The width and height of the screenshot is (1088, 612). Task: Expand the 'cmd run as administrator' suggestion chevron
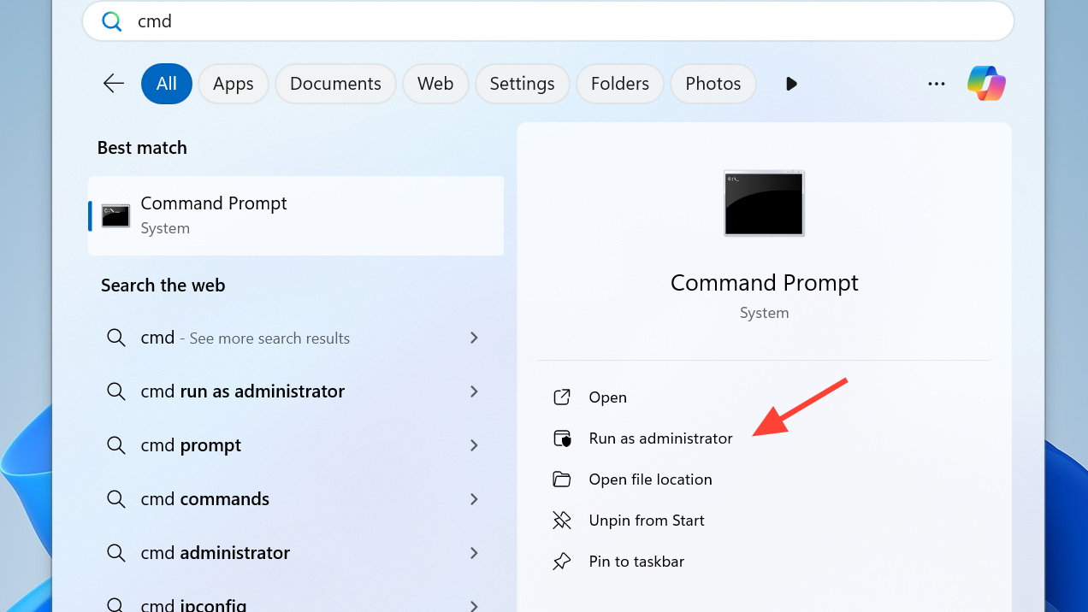pos(474,391)
